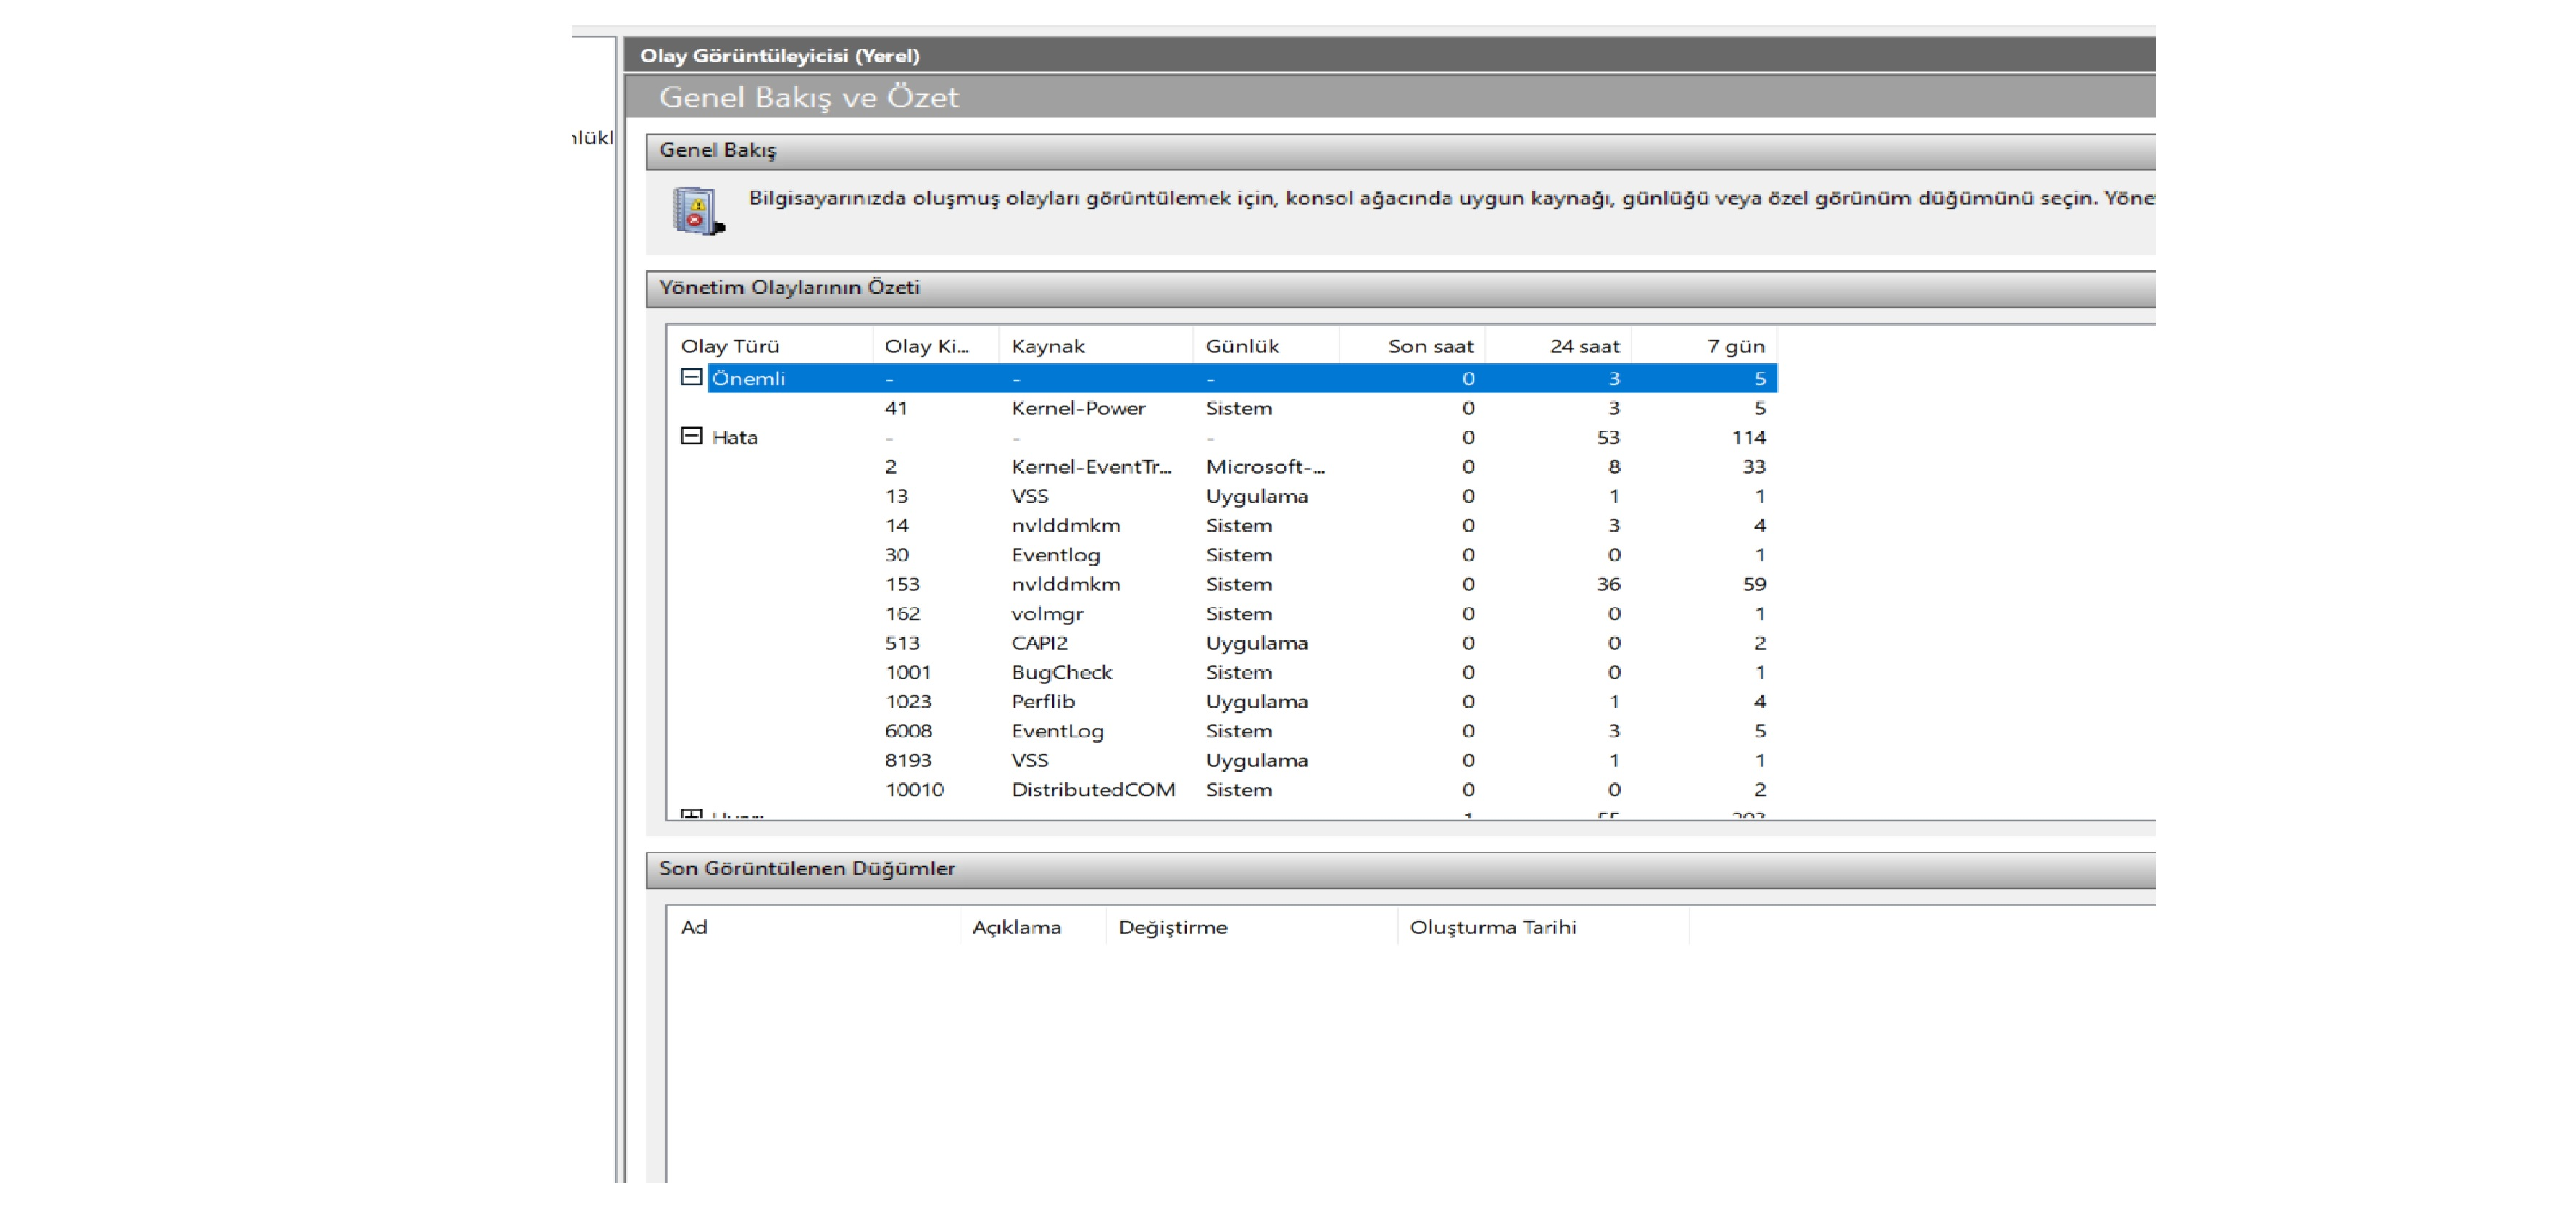Click the Açıklama column header

[x=1033, y=927]
